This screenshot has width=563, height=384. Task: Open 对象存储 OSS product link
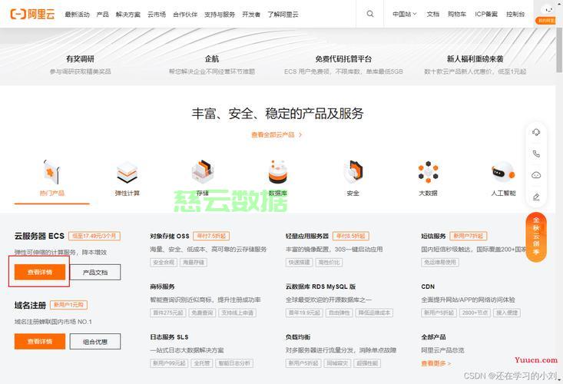(170, 236)
